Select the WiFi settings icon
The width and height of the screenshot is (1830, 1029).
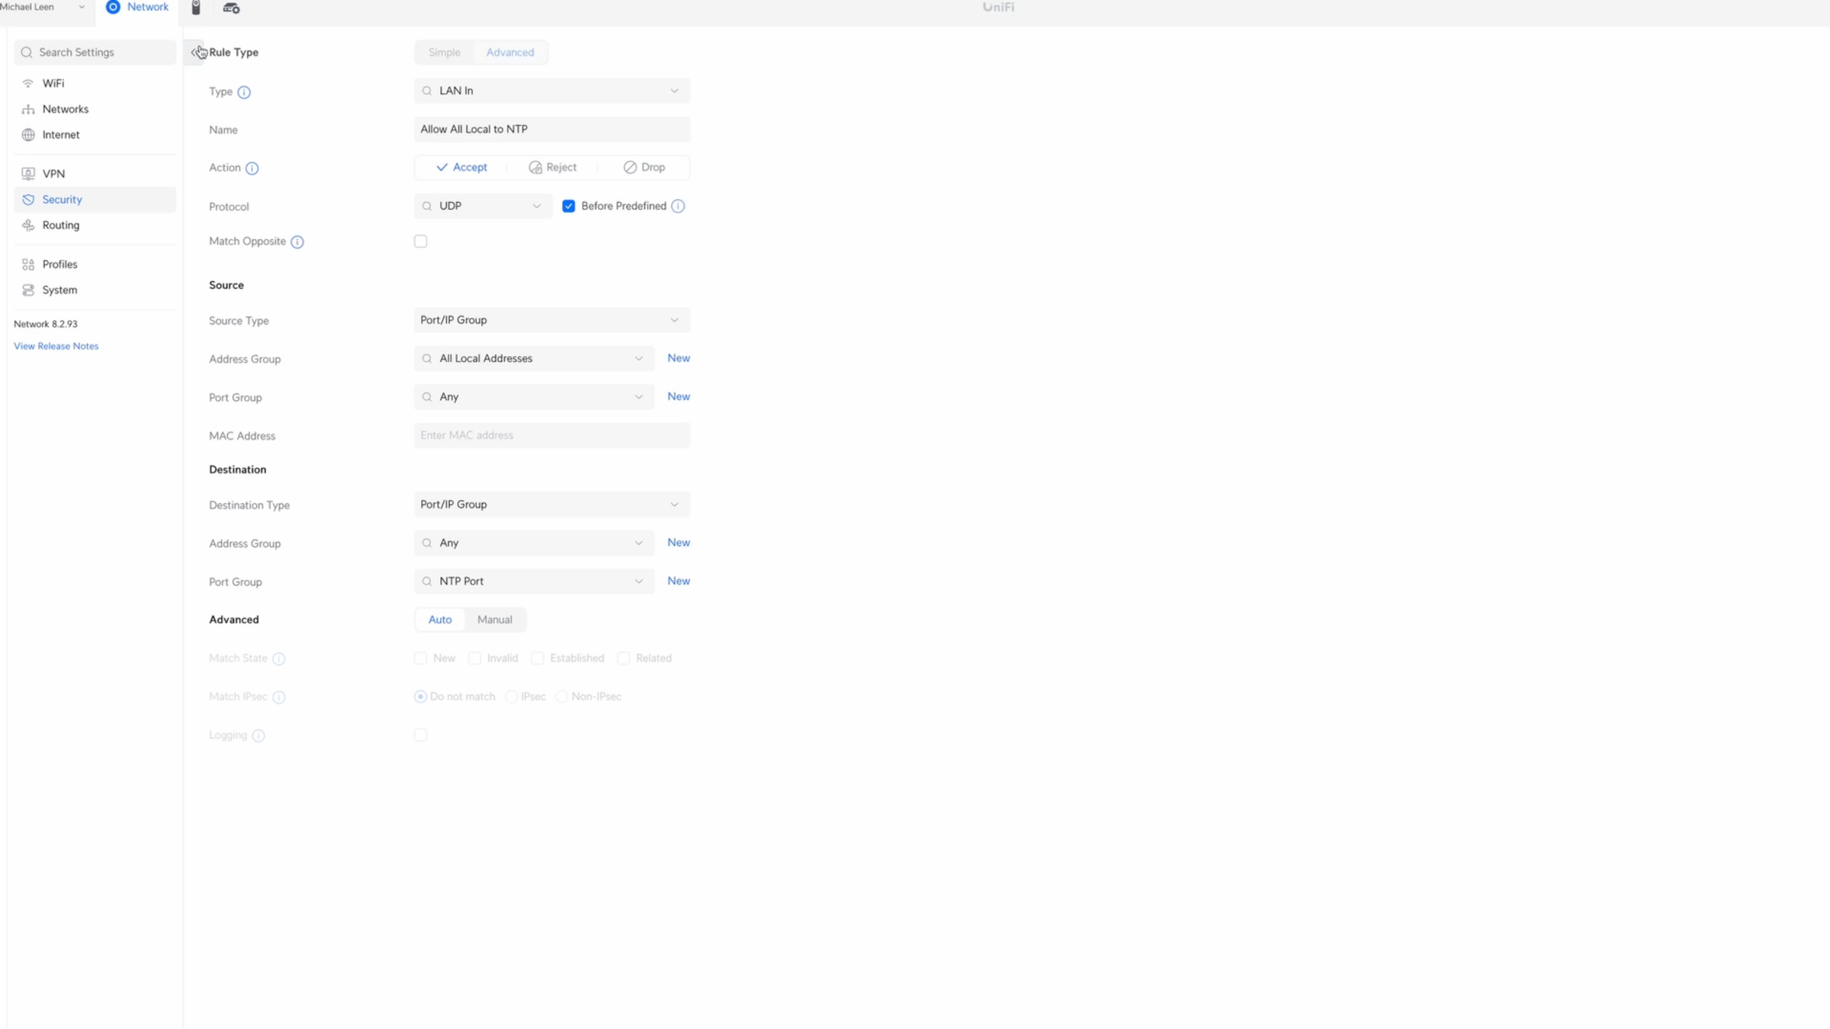27,83
